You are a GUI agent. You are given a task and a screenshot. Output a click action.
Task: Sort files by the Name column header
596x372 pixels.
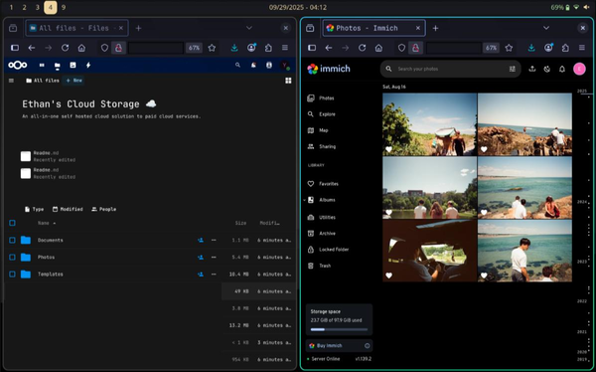pos(47,223)
